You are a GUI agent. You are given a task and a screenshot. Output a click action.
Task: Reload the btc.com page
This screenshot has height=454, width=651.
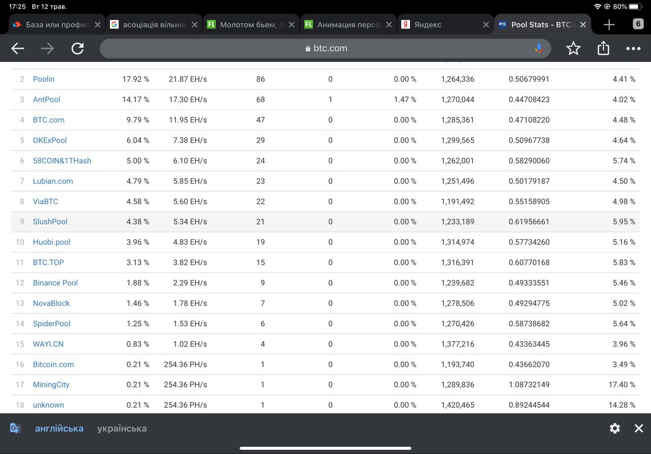click(77, 48)
